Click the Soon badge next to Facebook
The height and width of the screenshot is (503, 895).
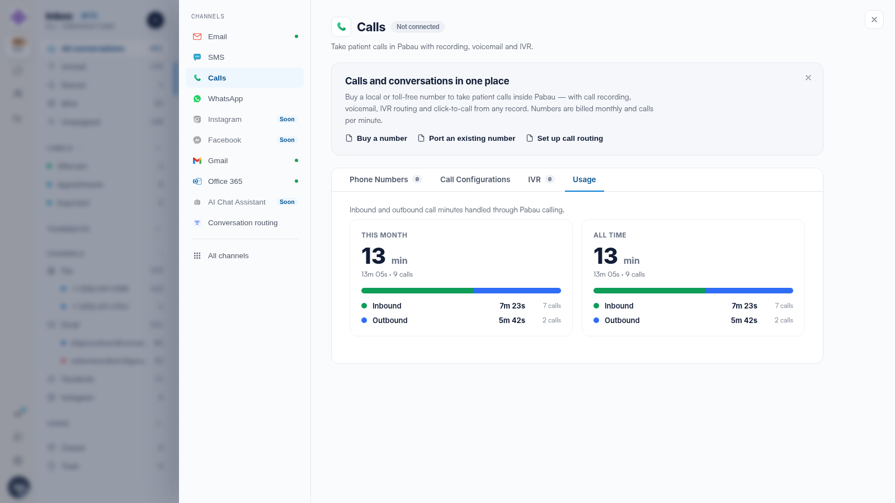point(287,140)
